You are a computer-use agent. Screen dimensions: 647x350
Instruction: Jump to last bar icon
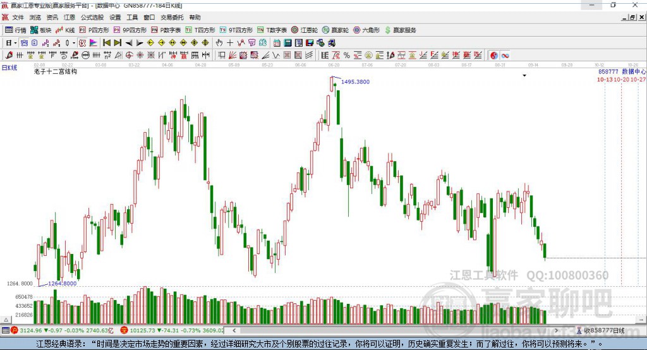[x=118, y=43]
